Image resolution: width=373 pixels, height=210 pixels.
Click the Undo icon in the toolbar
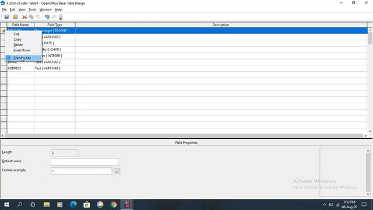tap(47, 17)
